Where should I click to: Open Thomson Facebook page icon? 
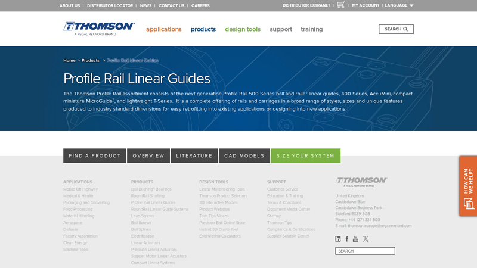coord(347,239)
